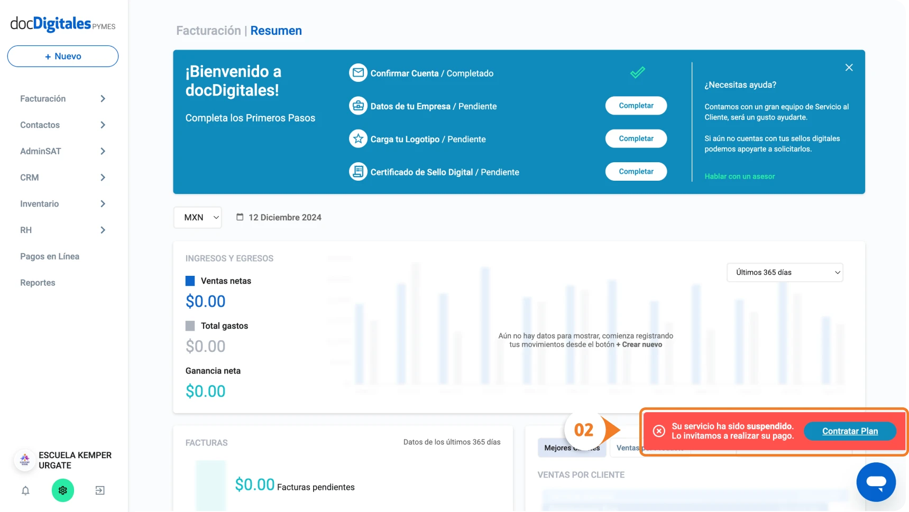
Task: Click the INGRESOS Y EGRESOS heading
Action: (x=229, y=258)
